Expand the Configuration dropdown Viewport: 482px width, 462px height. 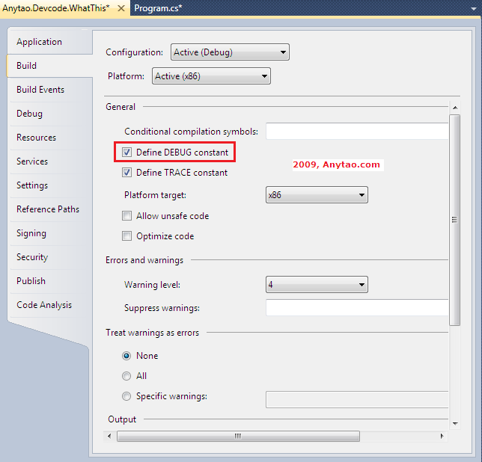click(230, 52)
